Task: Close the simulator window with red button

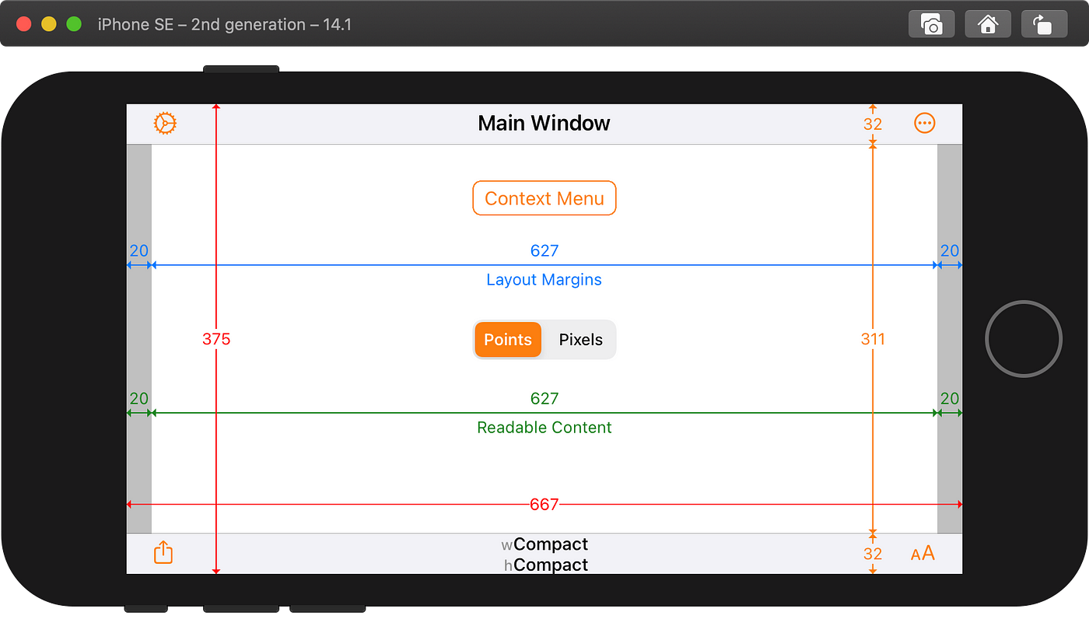Action: 23,24
